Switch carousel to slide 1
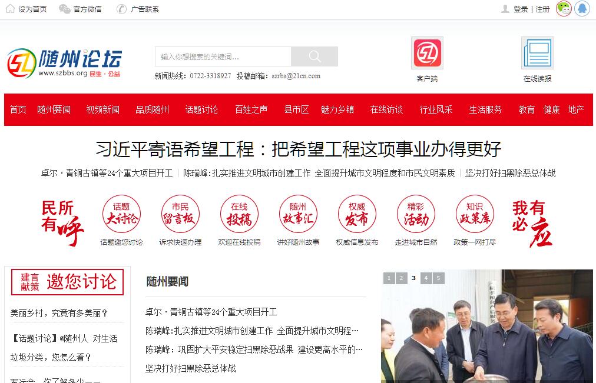The height and width of the screenshot is (383, 596). 389,278
